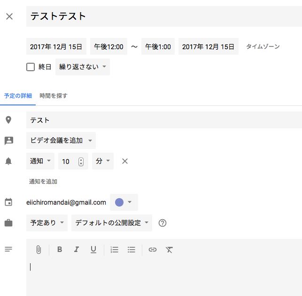The image size is (302, 296).
Task: Click the attach file paperclip icon
Action: 39,250
